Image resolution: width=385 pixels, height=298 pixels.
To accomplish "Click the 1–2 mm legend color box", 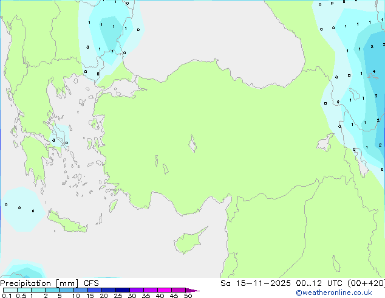I will (38, 290).
